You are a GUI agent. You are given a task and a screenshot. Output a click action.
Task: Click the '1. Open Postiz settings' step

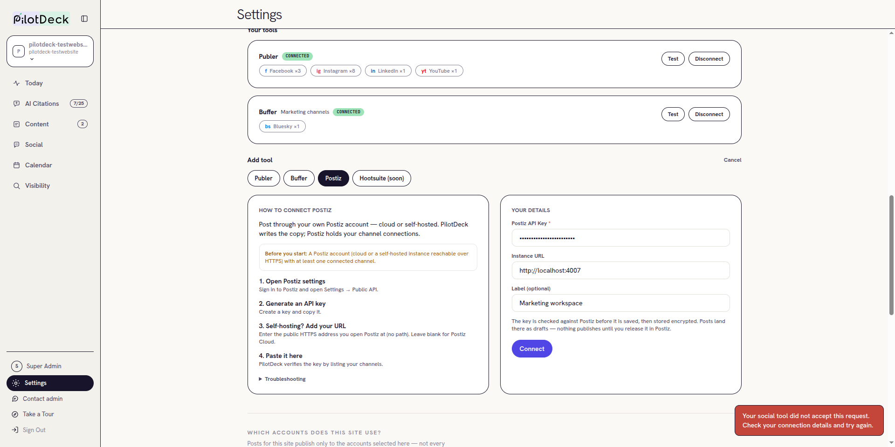pyautogui.click(x=292, y=281)
